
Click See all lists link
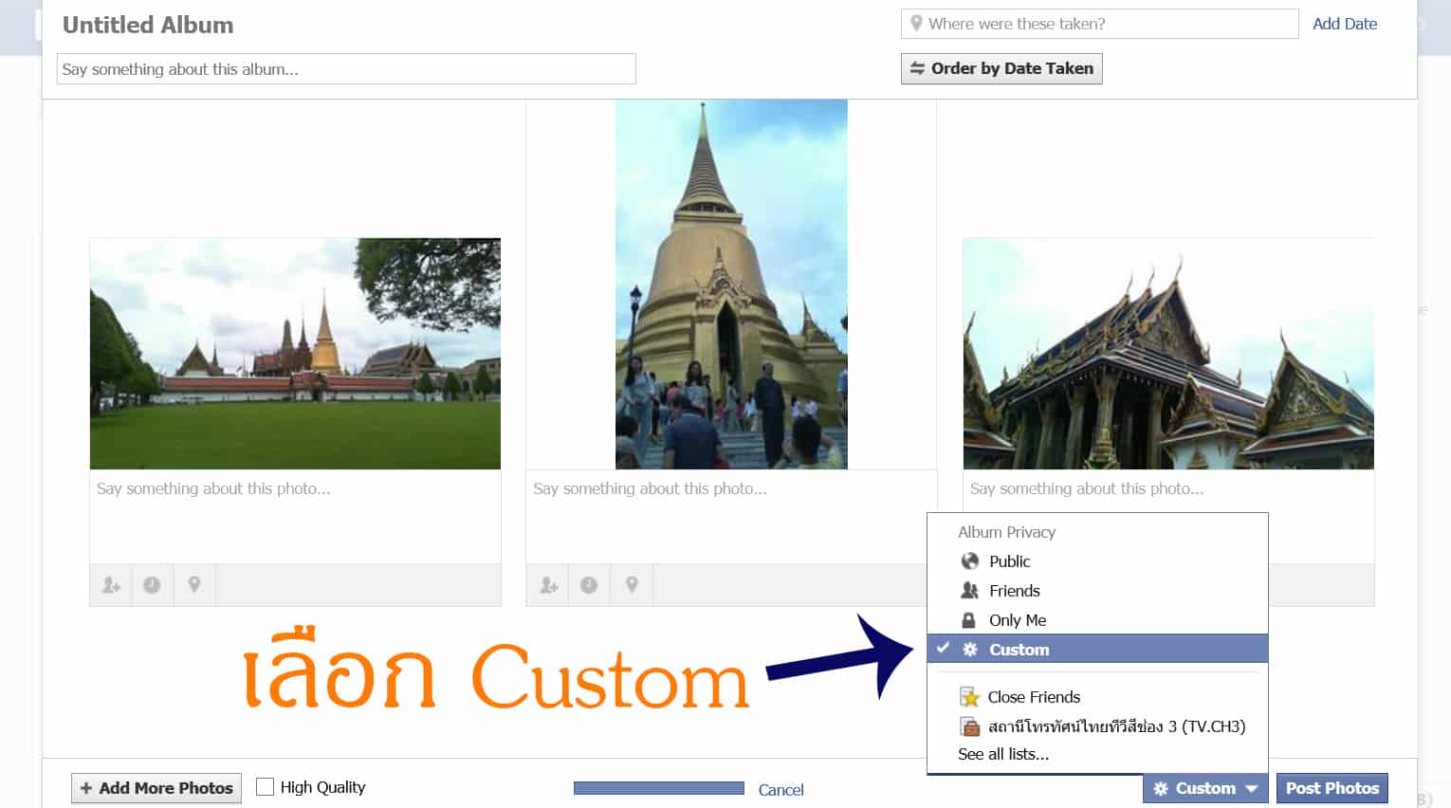tap(1003, 755)
